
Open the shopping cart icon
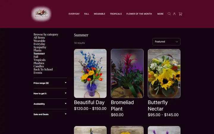click(180, 14)
